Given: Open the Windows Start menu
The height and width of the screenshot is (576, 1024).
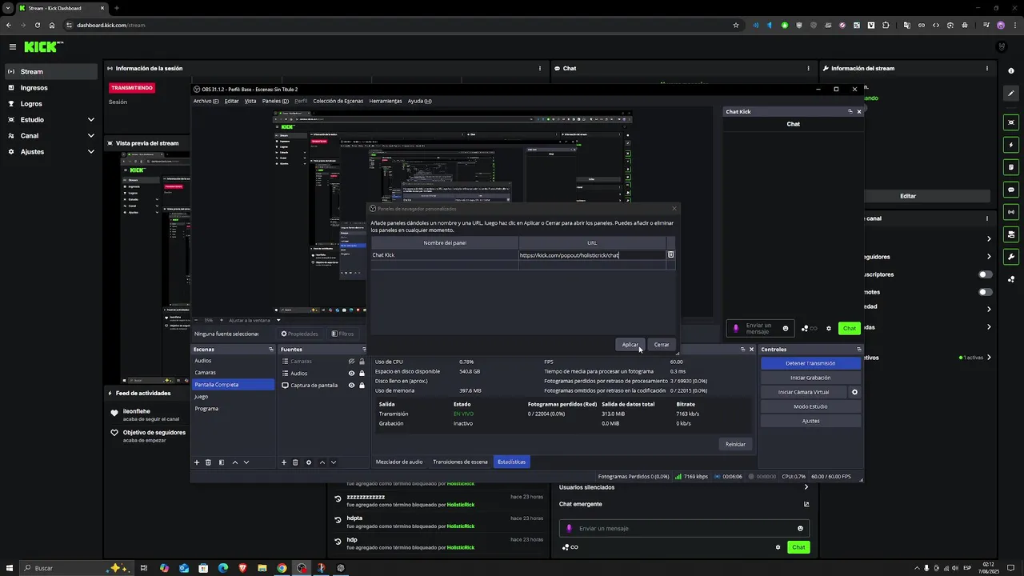Looking at the screenshot, I should (8, 568).
